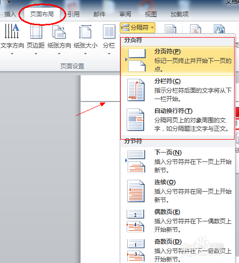The height and width of the screenshot is (263, 239).
Task: Click the column break icon beside 分栏符(C)
Action: click(136, 90)
